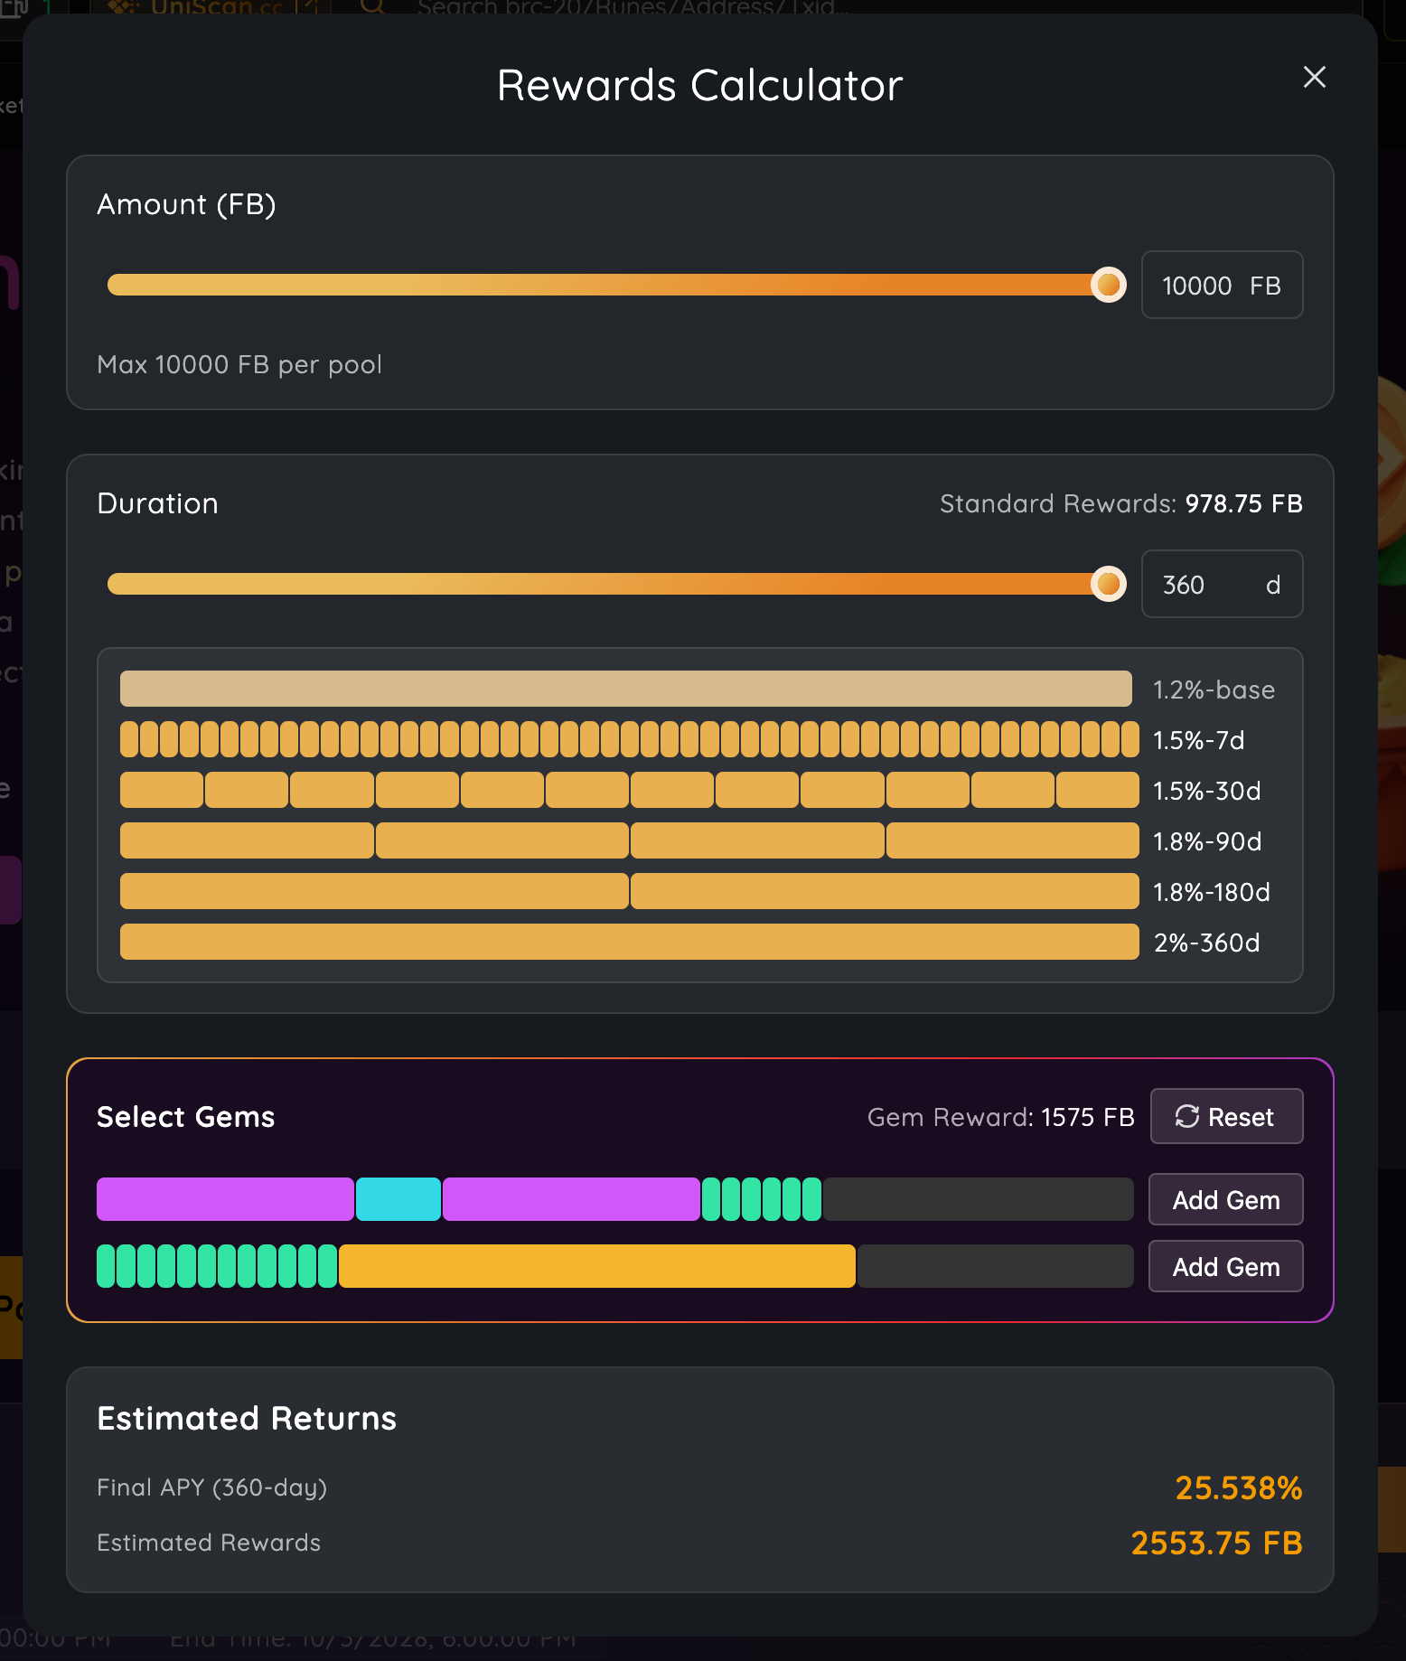Close the Rewards Calculator dialog
Viewport: 1406px width, 1661px height.
1314,78
